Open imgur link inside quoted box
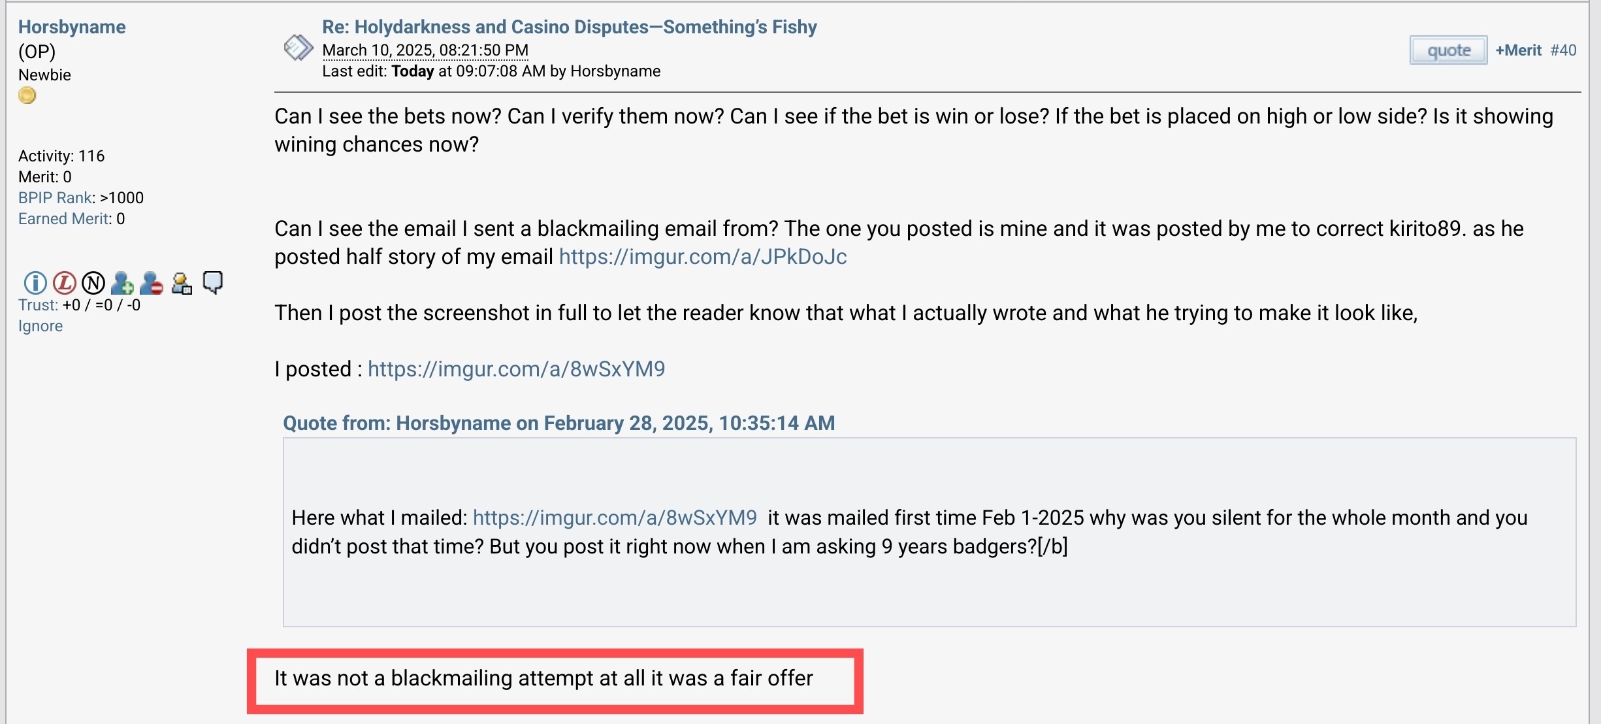This screenshot has width=1601, height=724. coord(615,518)
